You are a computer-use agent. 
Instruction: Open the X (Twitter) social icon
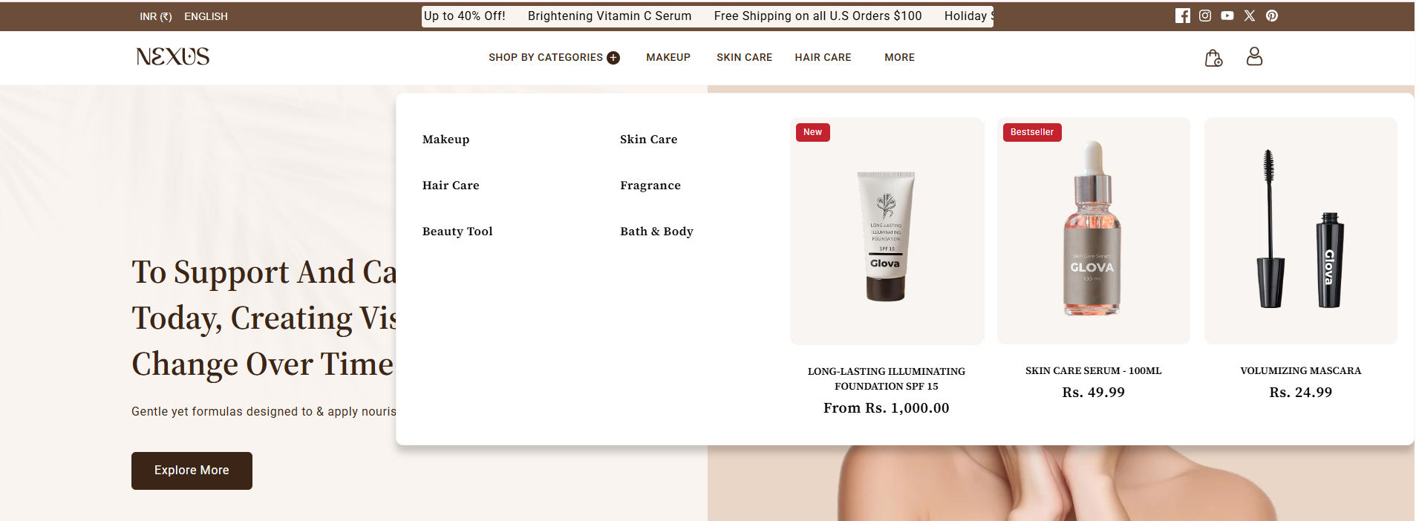point(1250,16)
